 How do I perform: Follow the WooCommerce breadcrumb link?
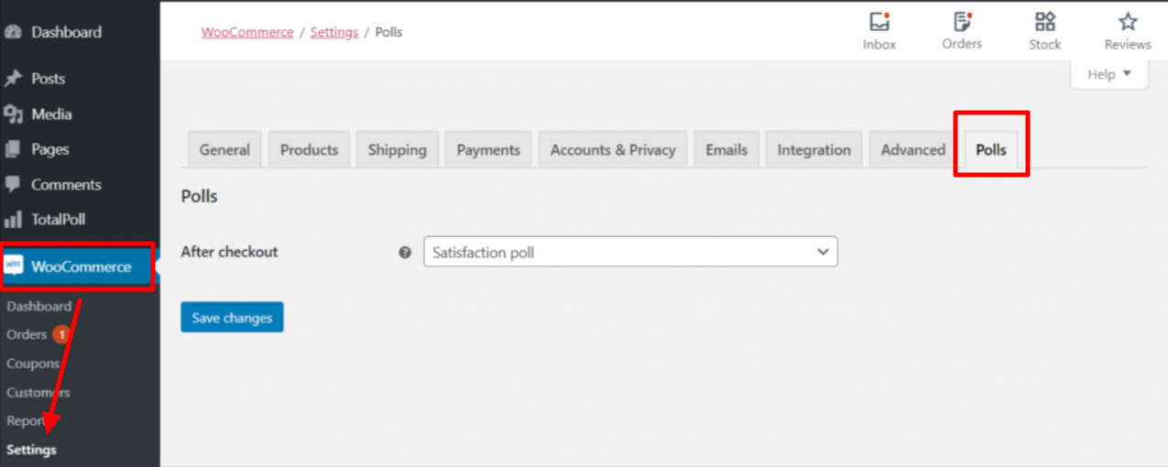(x=247, y=32)
